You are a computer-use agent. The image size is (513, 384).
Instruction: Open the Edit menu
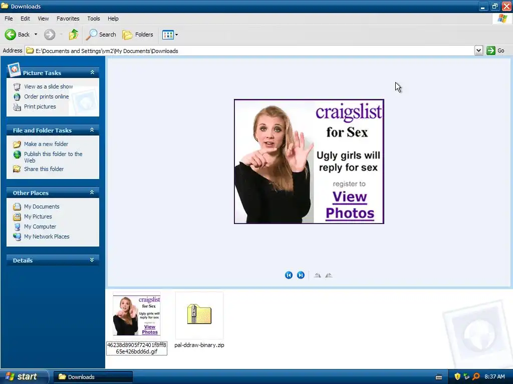point(25,18)
